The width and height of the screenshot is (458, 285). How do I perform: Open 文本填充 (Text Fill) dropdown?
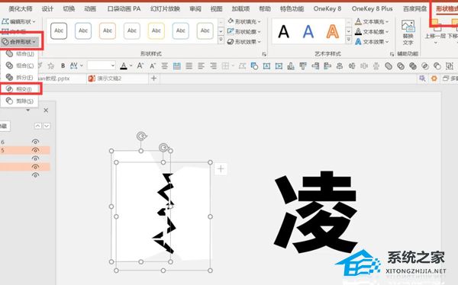(x=373, y=21)
